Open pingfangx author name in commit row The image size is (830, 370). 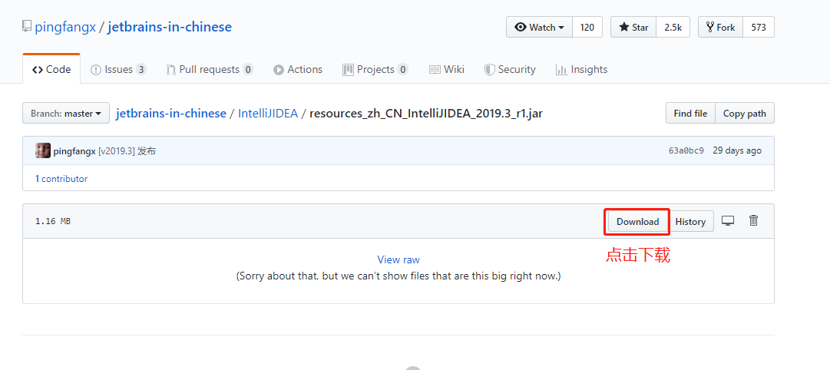pos(74,151)
